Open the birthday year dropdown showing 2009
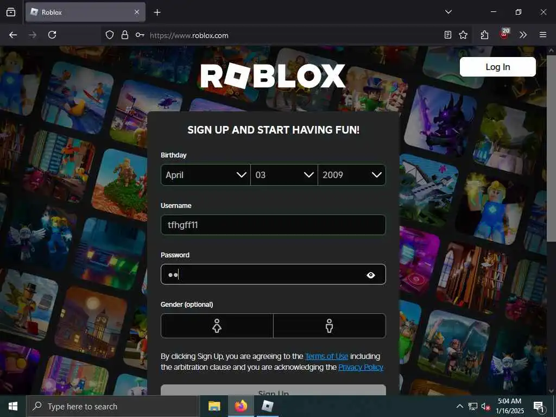 tap(352, 175)
